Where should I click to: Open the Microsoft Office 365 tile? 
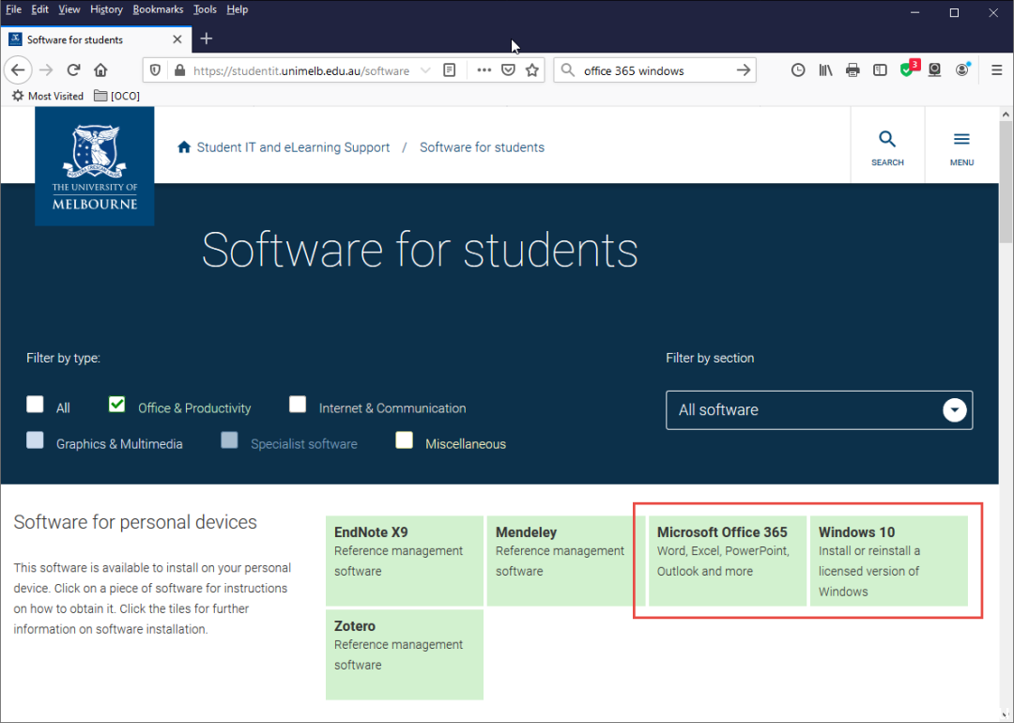(x=728, y=561)
